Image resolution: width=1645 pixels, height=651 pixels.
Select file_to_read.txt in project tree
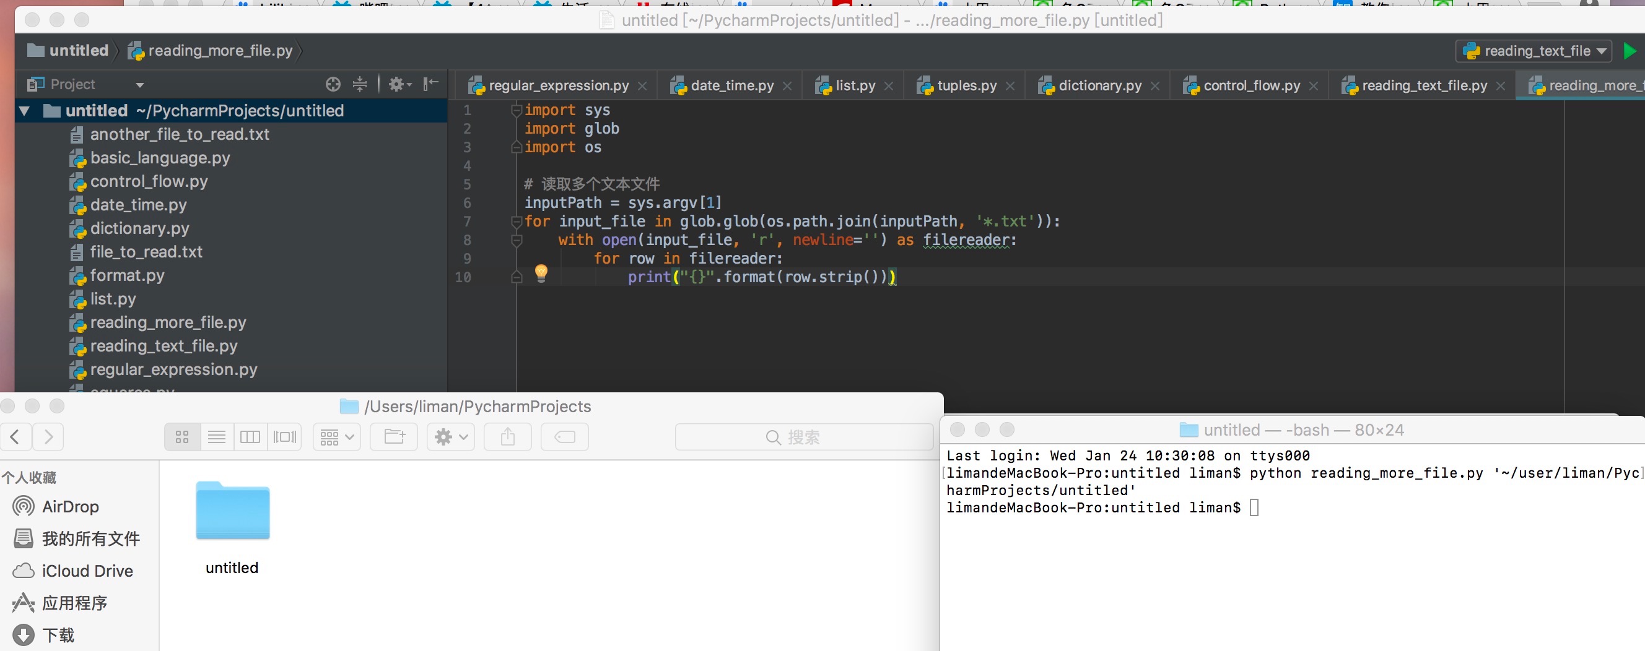[x=146, y=252]
